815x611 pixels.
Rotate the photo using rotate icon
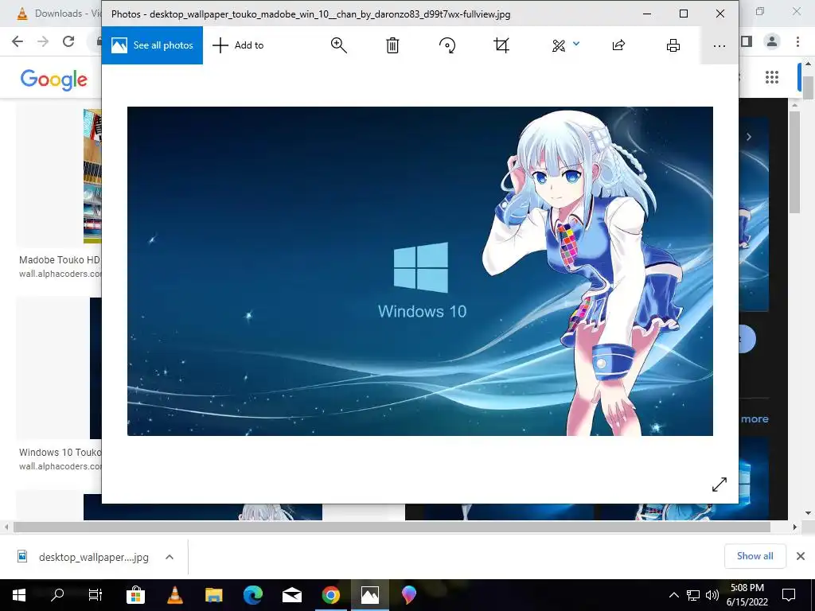[447, 45]
